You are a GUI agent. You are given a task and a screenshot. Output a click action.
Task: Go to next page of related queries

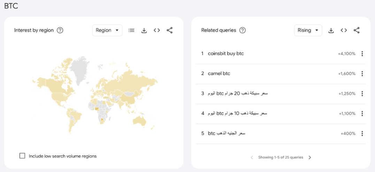point(310,157)
